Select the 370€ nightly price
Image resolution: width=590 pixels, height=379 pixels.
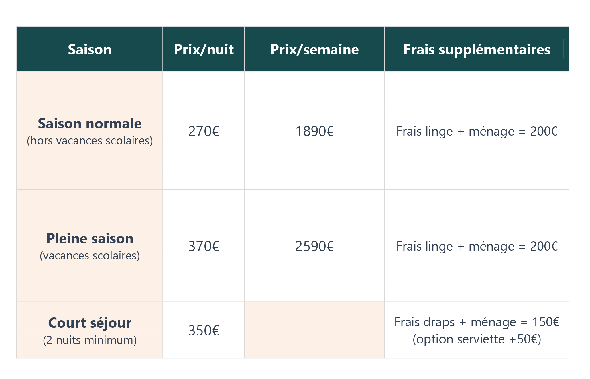[204, 246]
